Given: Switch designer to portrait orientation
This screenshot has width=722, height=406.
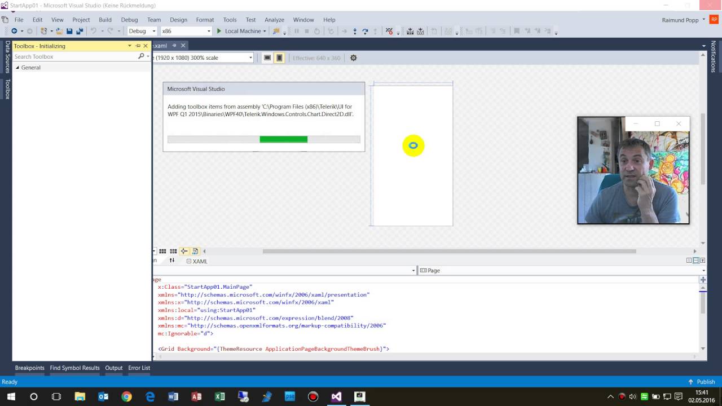Looking at the screenshot, I should pyautogui.click(x=279, y=58).
